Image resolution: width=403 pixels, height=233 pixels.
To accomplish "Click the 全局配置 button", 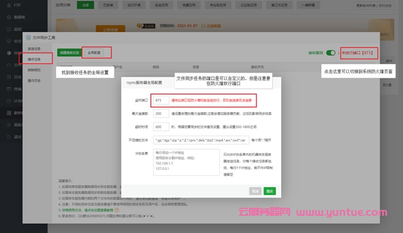I will [94, 52].
